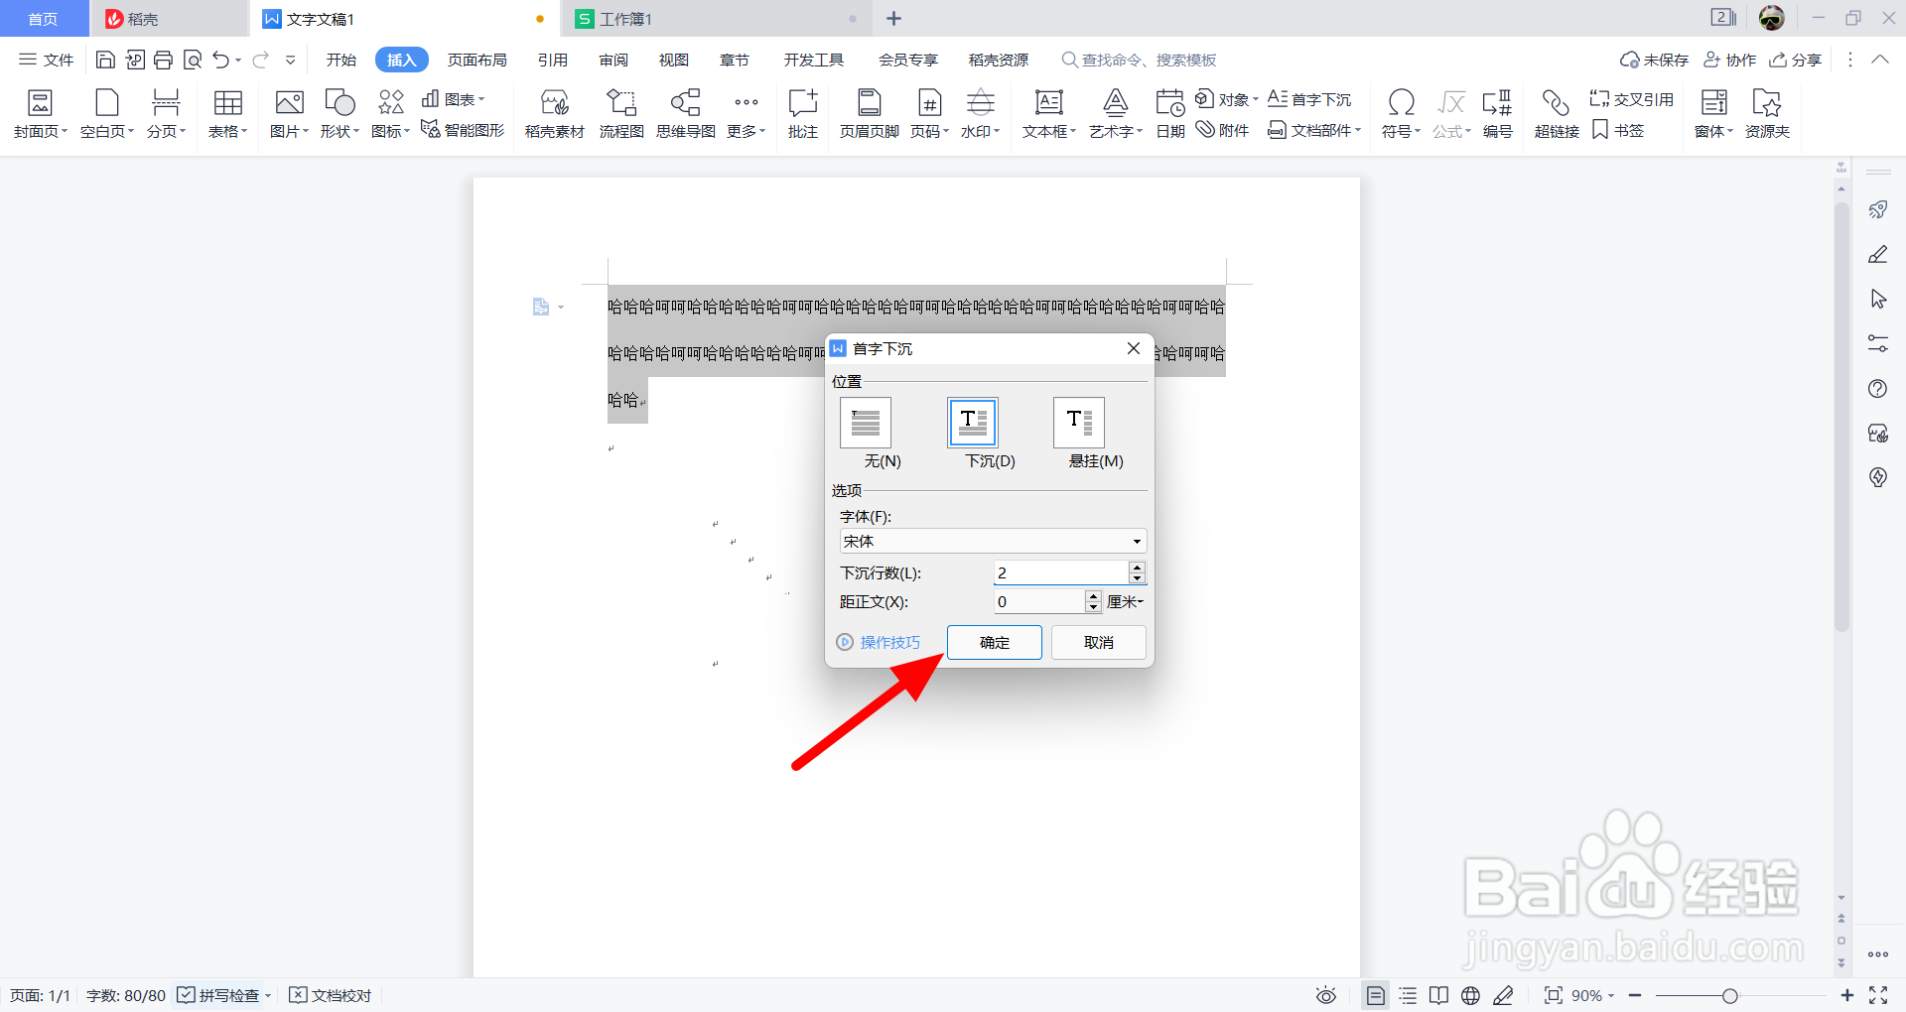The image size is (1906, 1012).
Task: Select the Dropped (下沉) position option
Action: coord(973,423)
